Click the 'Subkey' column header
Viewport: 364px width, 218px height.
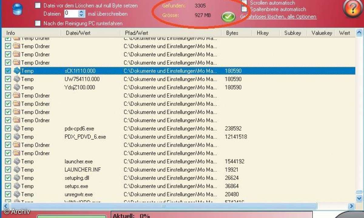tap(293, 33)
